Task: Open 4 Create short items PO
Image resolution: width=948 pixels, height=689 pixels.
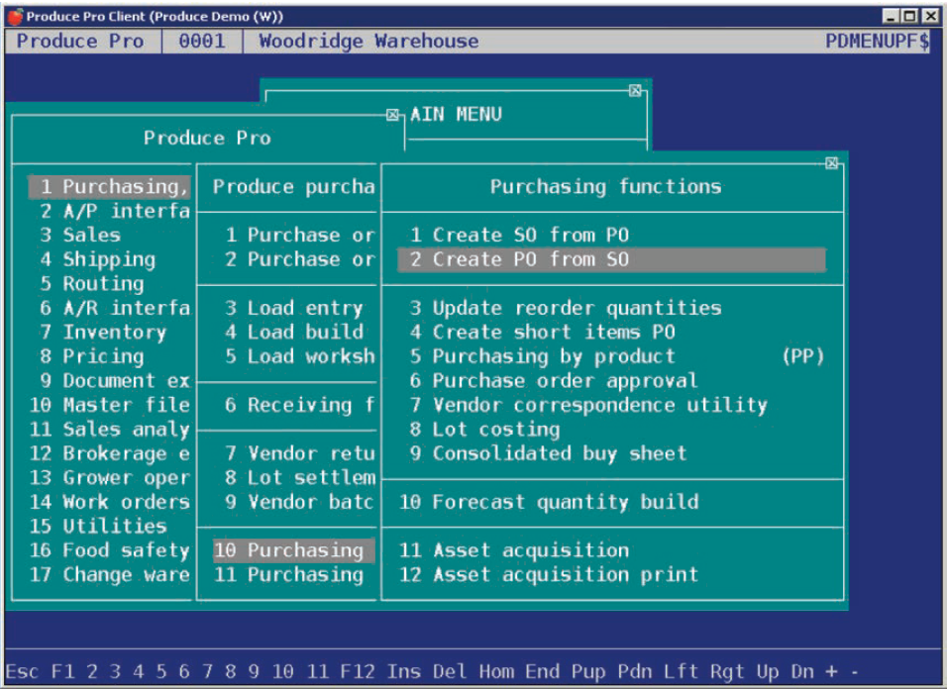Action: coord(542,332)
